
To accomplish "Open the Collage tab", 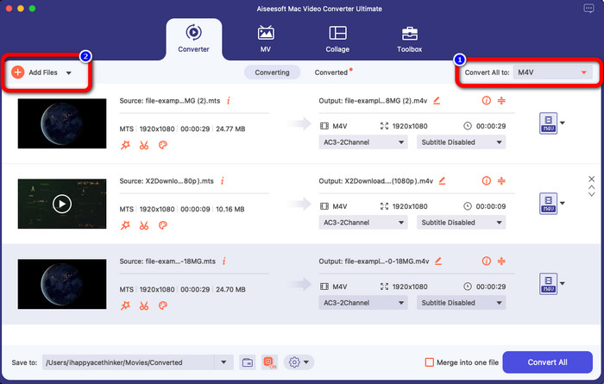I will tap(337, 39).
